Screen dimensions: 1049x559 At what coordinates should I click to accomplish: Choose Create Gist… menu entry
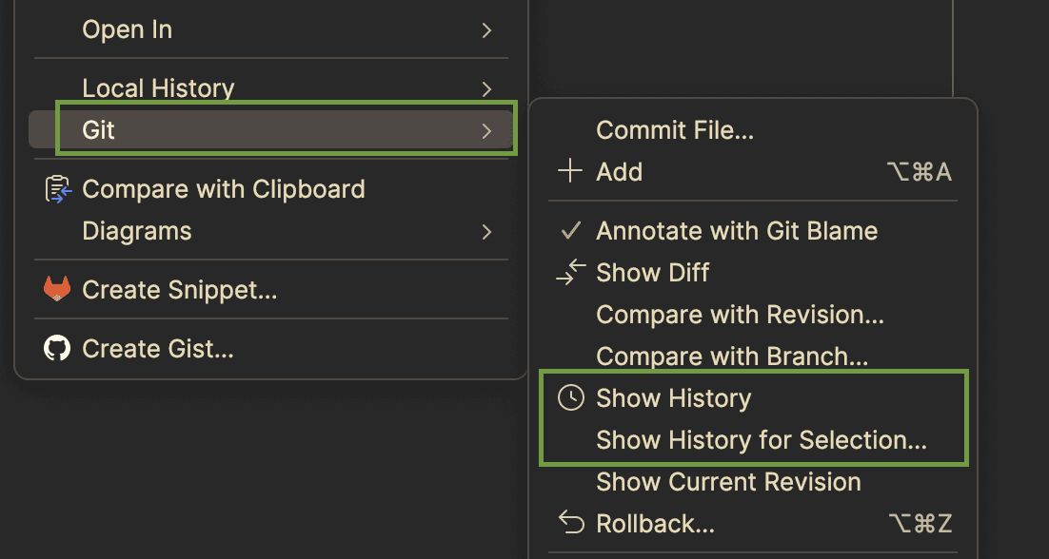(158, 349)
